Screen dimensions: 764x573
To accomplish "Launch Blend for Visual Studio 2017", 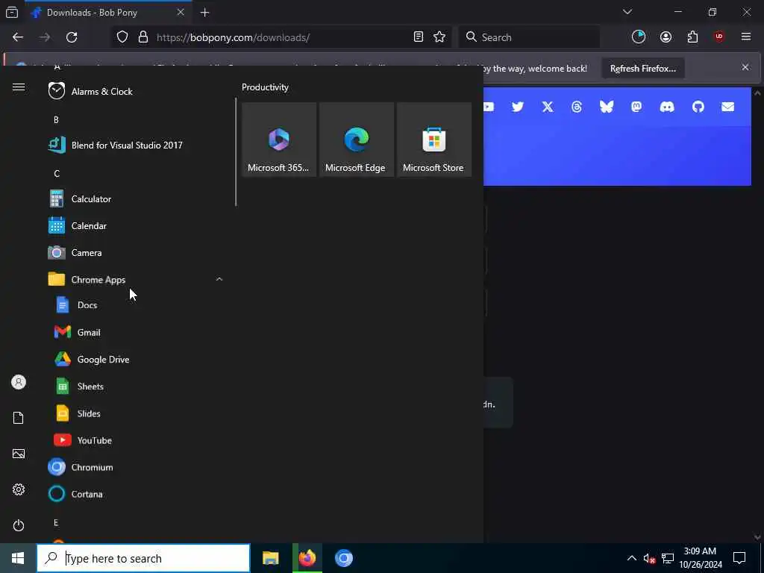I will tap(137, 145).
